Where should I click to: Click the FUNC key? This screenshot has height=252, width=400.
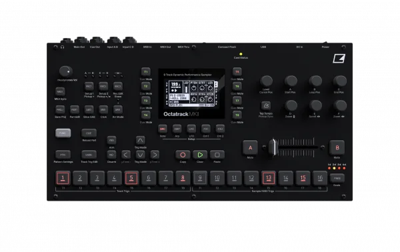pyautogui.click(x=63, y=133)
